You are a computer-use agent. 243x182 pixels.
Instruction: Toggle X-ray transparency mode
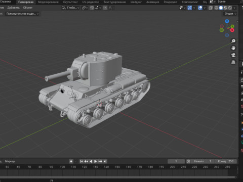point(211,8)
